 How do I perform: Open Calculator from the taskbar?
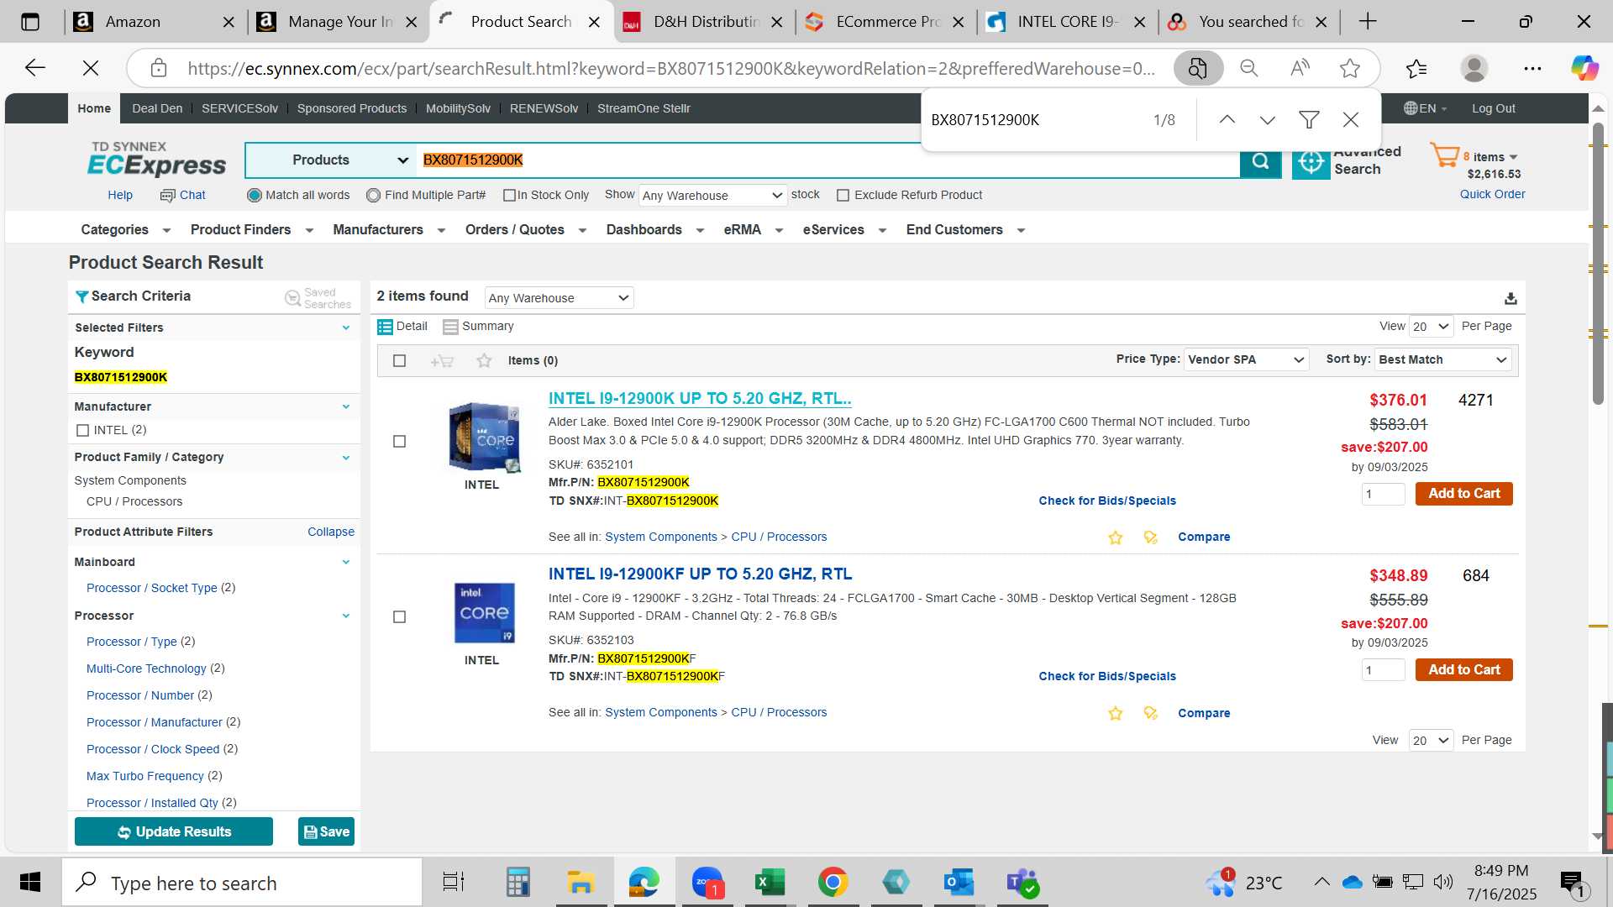pyautogui.click(x=518, y=883)
